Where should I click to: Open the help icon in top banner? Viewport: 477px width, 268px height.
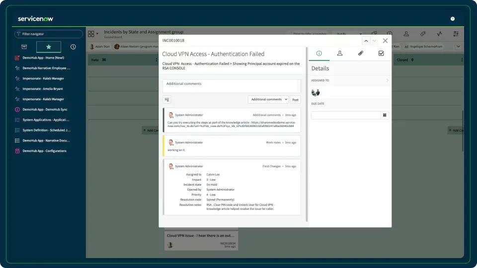tap(452, 19)
